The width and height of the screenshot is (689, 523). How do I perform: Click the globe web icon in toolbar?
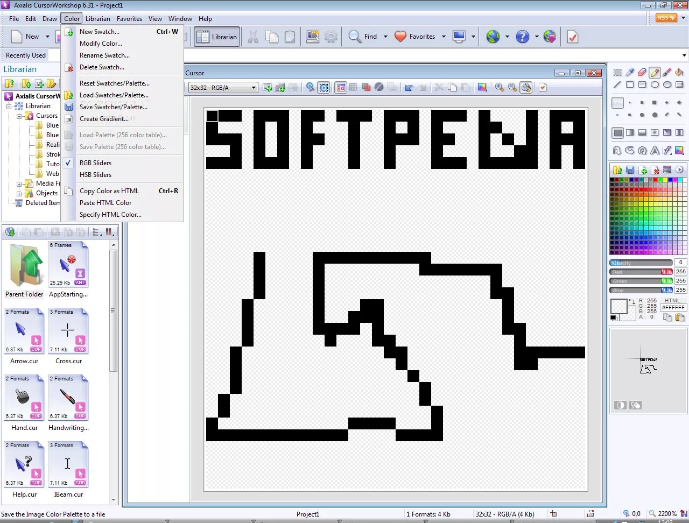(493, 37)
